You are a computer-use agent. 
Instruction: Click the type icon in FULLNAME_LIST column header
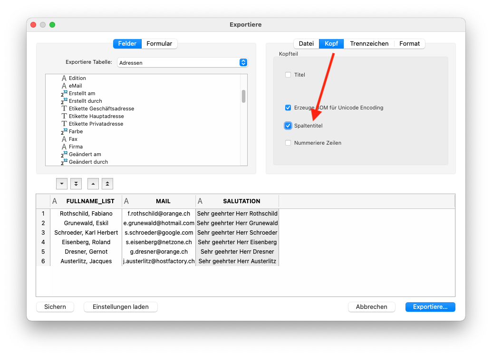point(55,201)
